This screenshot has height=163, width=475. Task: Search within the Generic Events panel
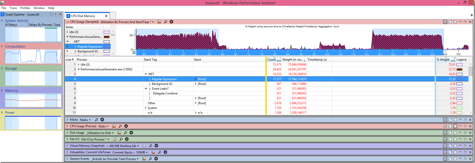[150, 159]
